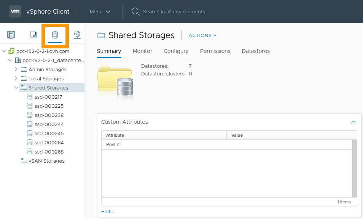This screenshot has height=219, width=363.
Task: Click the vCenter icon for pcc-192-0-2-1.ovh.com
Action: click(11, 51)
